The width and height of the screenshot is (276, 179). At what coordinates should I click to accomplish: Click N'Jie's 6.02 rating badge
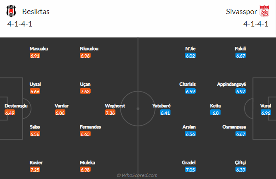click(x=190, y=56)
